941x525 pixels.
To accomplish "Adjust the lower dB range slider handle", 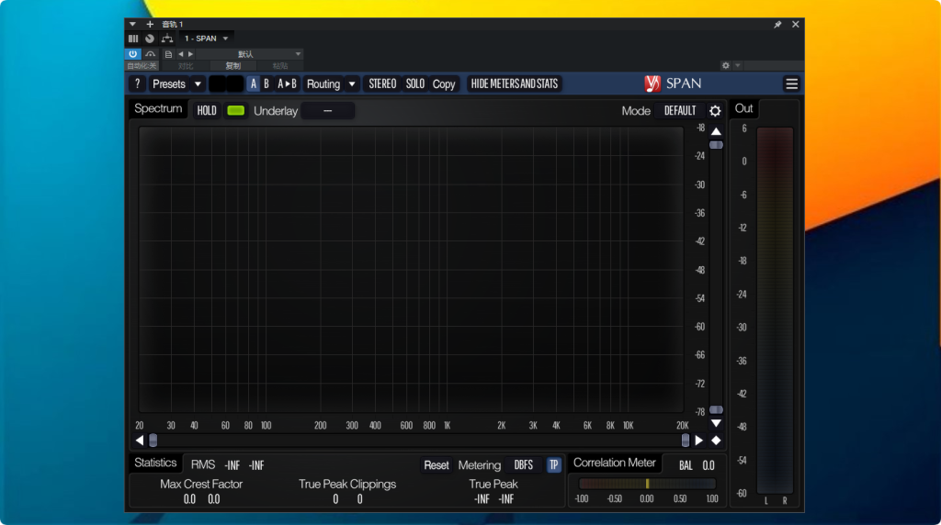I will (x=716, y=410).
